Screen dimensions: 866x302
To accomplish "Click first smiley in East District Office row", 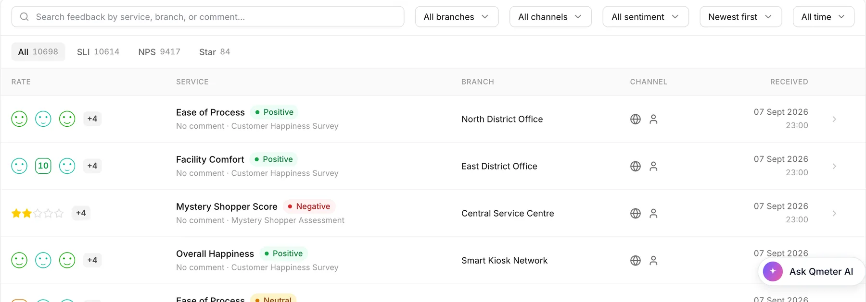I will coord(19,166).
